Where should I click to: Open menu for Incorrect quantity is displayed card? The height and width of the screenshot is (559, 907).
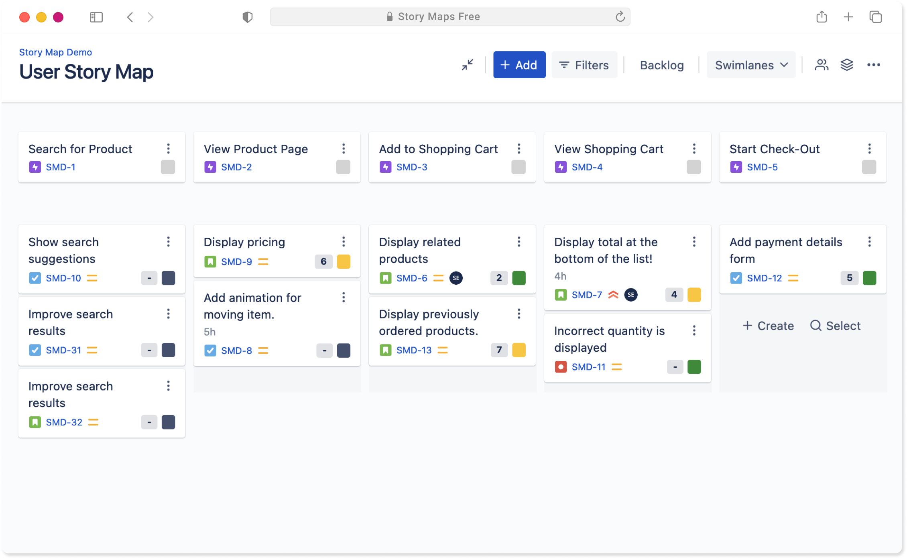click(x=694, y=331)
